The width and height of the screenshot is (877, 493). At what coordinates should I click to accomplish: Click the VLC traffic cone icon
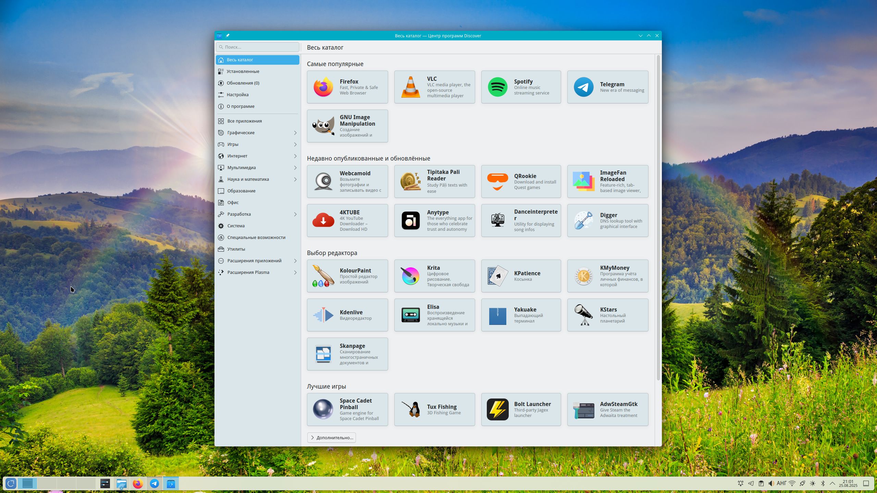click(410, 87)
